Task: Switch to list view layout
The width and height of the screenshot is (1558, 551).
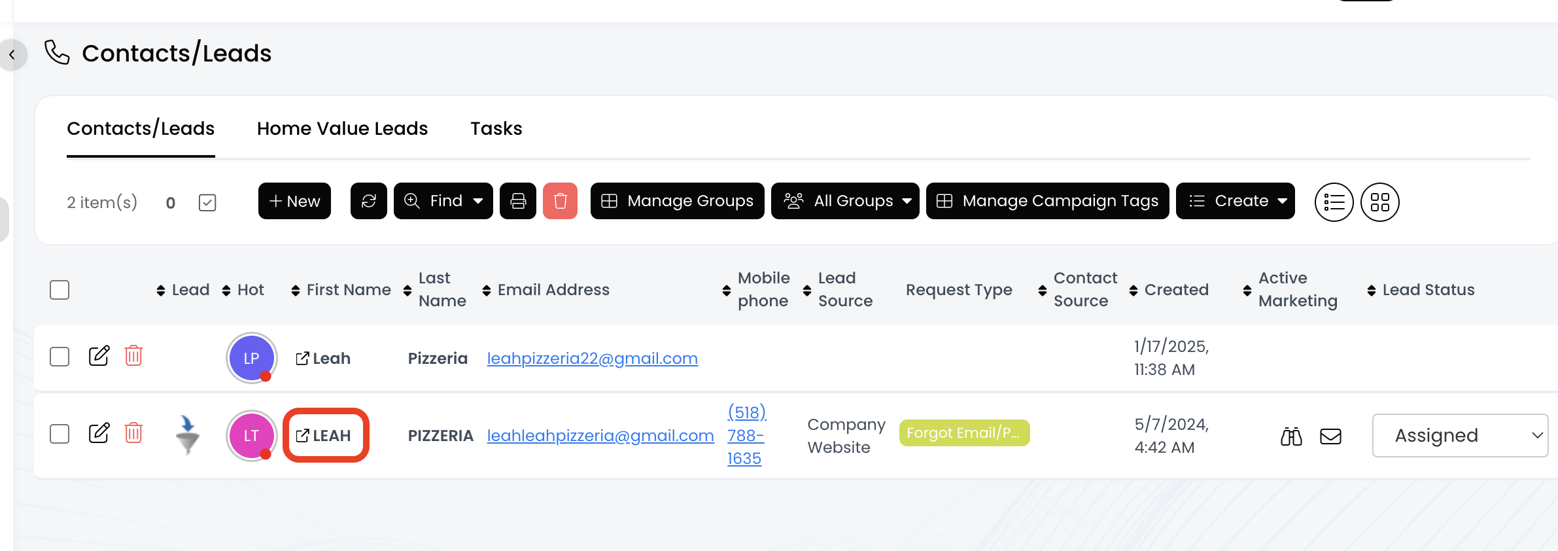Action: tap(1334, 202)
